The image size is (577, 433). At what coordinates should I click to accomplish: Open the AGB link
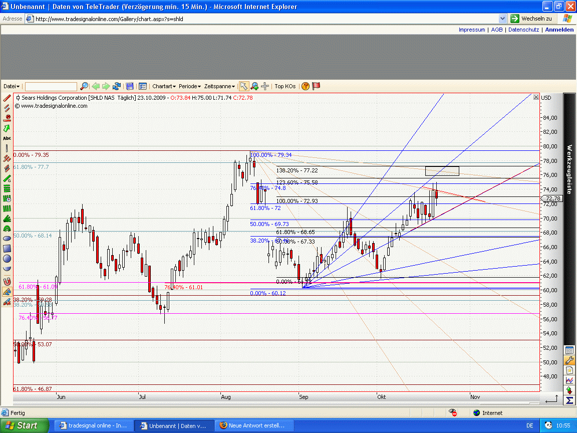(x=497, y=30)
